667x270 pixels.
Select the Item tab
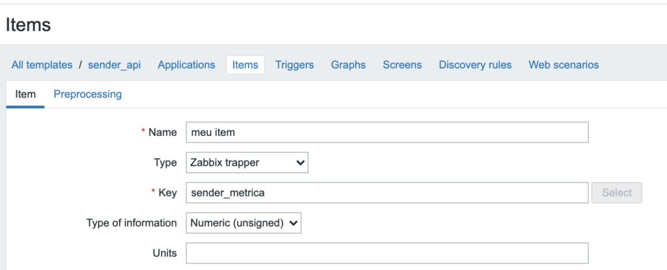[25, 94]
